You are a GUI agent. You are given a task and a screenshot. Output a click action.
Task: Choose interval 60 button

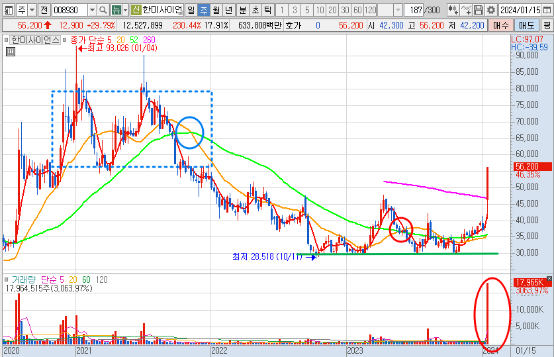357,10
